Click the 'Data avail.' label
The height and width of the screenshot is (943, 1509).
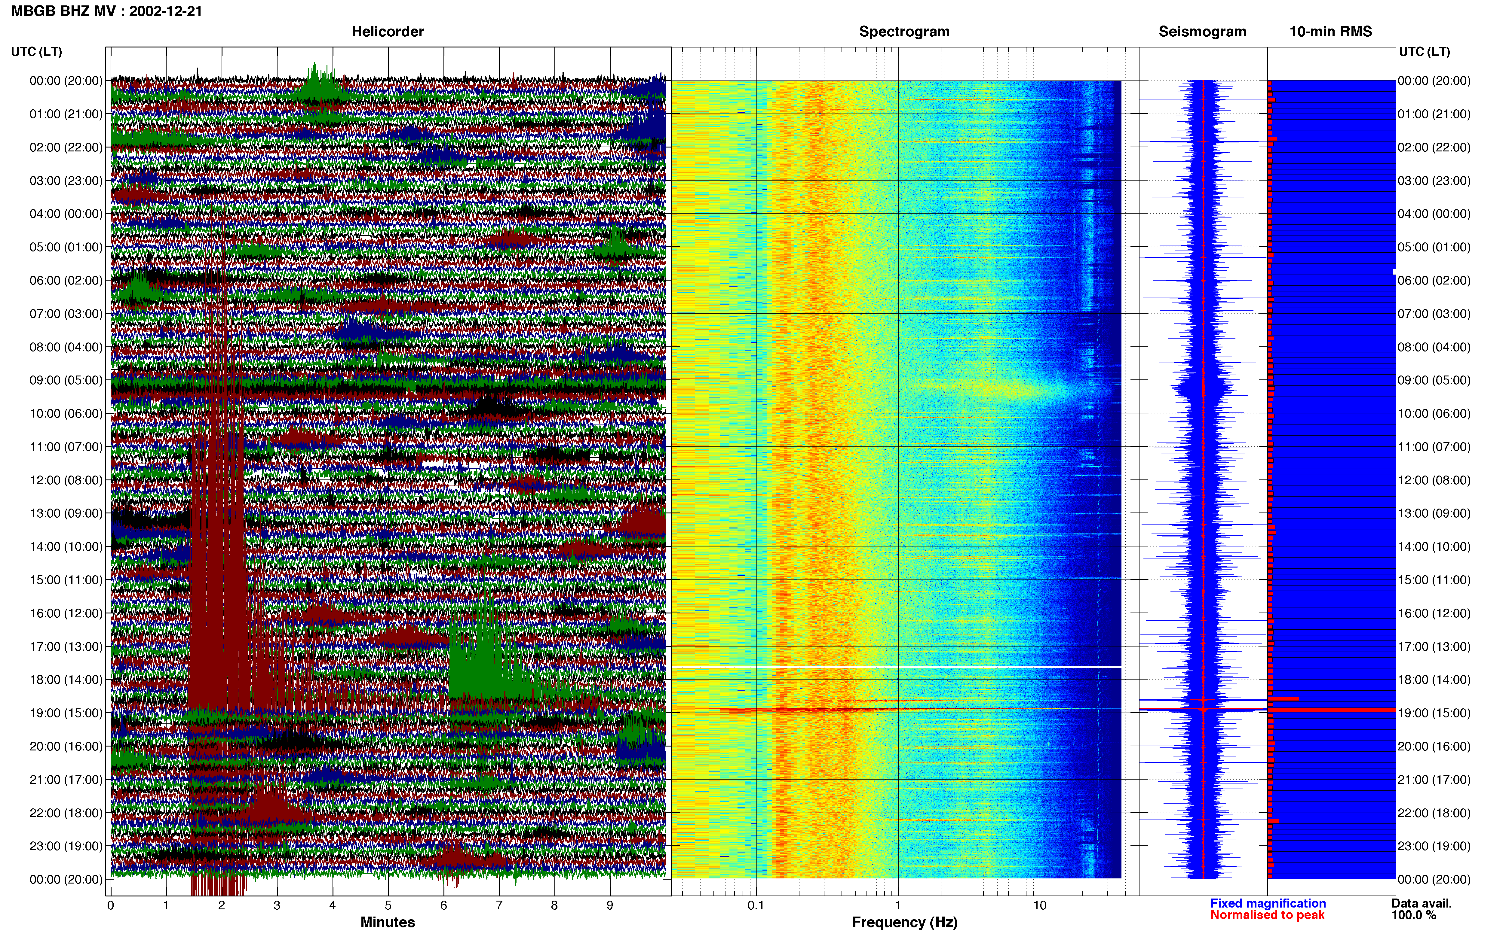tap(1422, 903)
